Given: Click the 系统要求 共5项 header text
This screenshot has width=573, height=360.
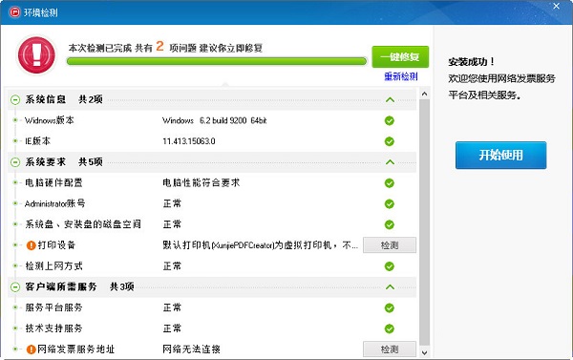Looking at the screenshot, I should (x=64, y=162).
